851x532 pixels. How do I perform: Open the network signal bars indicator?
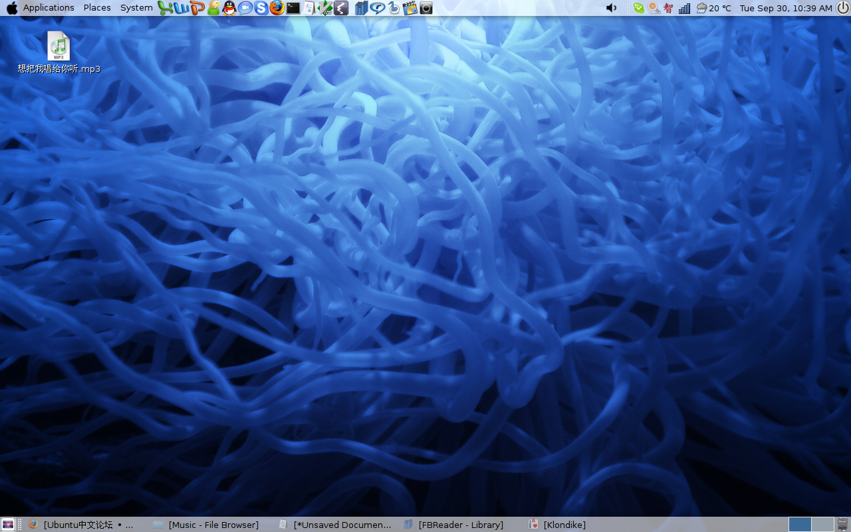tap(684, 8)
